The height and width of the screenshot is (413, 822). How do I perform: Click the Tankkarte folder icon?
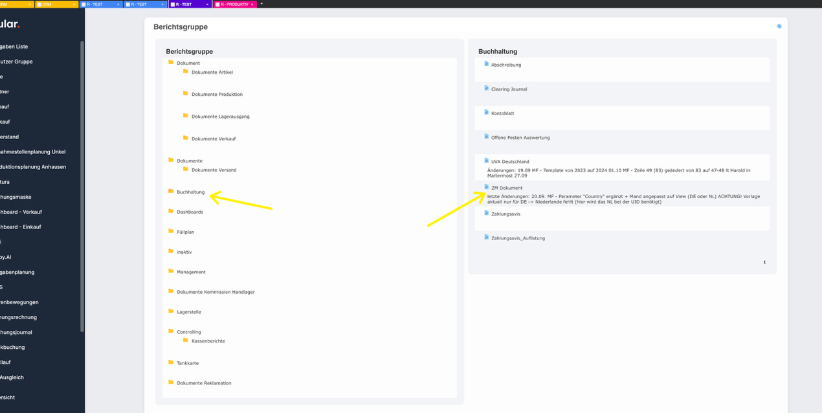click(171, 363)
